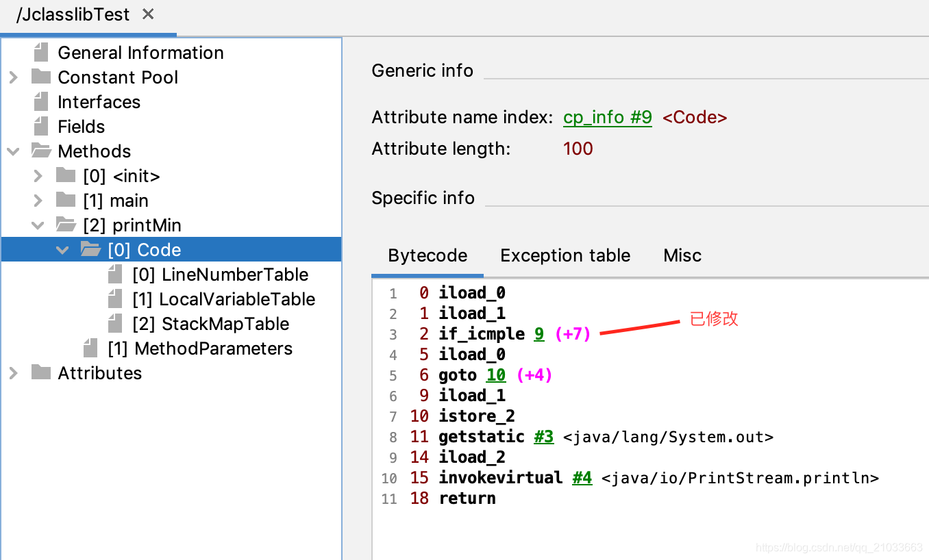929x560 pixels.
Task: Click the LocalVariableTable file icon
Action: tap(116, 299)
